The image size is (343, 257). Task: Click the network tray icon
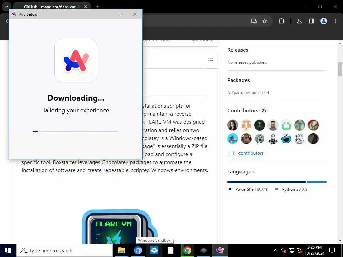click(292, 250)
